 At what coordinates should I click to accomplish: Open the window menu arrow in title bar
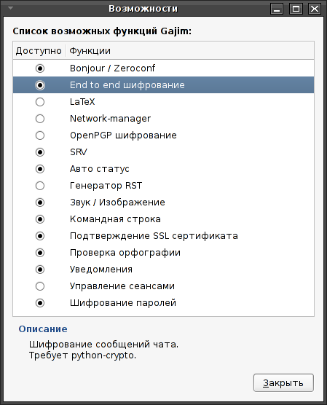[11, 8]
